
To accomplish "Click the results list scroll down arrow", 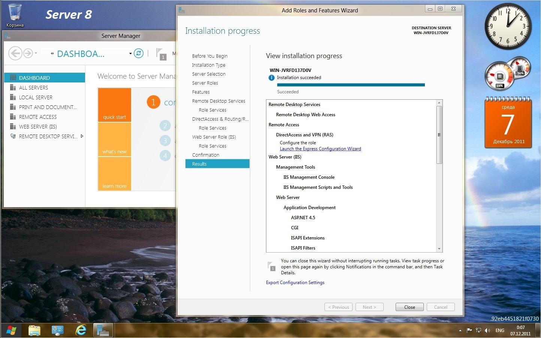I will (439, 249).
